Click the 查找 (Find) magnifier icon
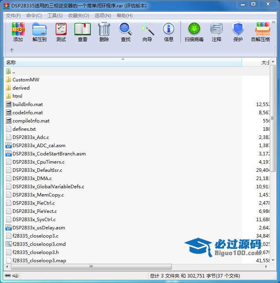The image size is (280, 283). (x=125, y=32)
